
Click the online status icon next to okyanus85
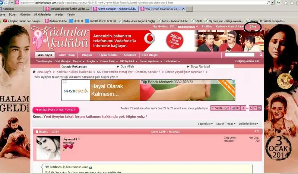click(79, 139)
